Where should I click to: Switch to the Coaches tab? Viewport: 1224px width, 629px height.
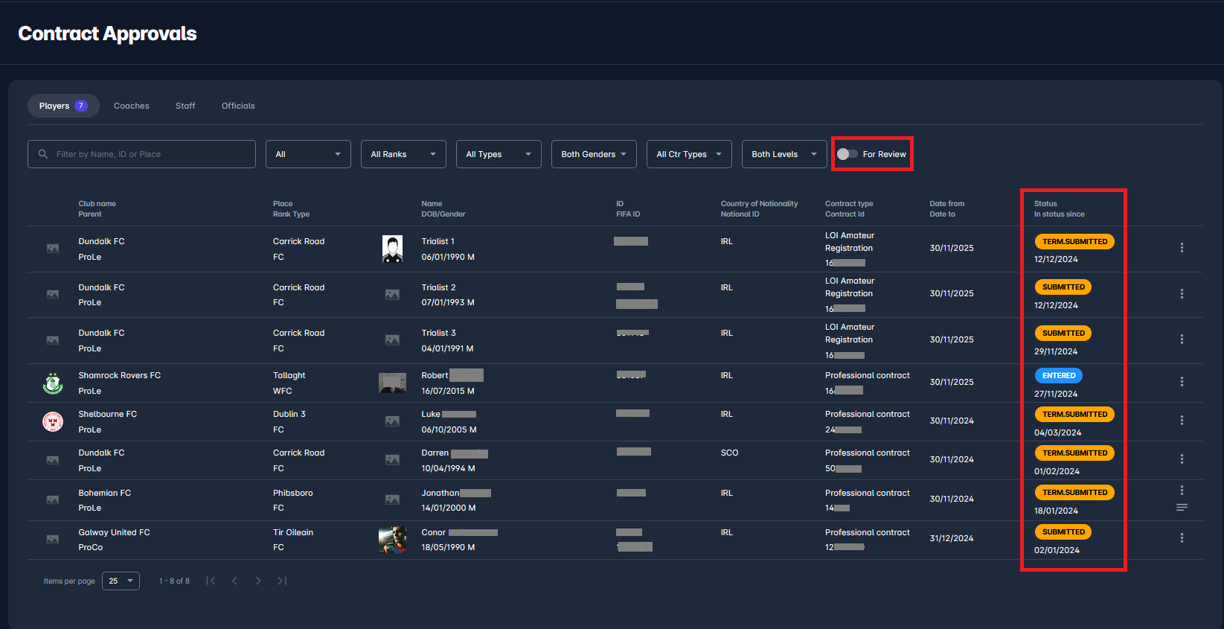pos(132,106)
